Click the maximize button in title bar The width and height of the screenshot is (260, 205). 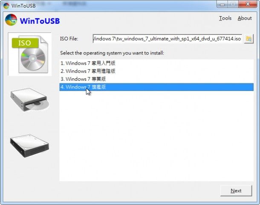pos(233,5)
